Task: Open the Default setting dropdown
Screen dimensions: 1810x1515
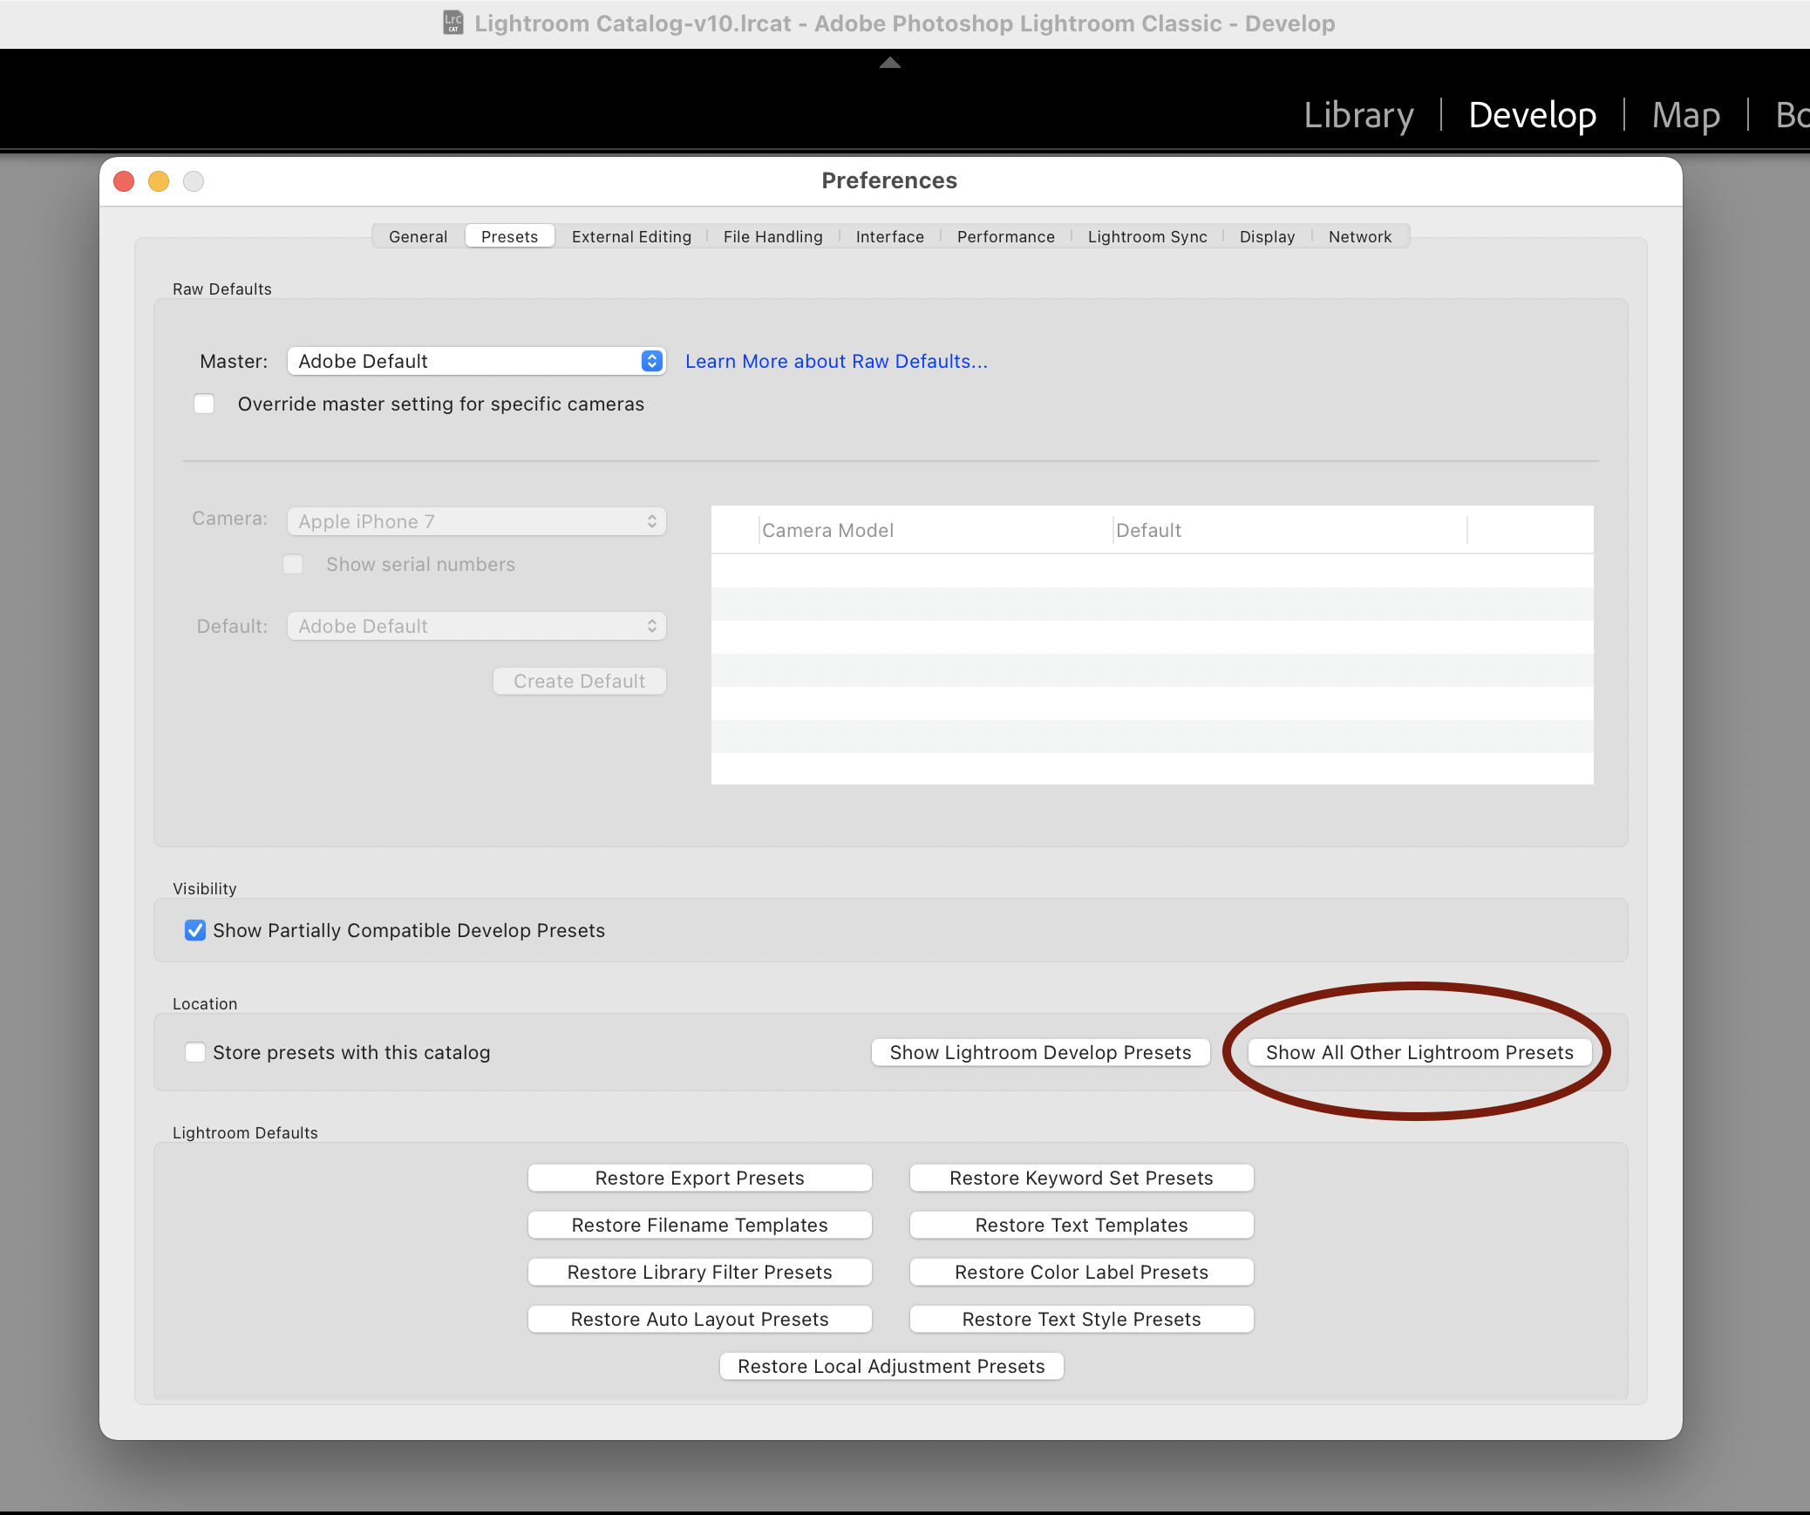Action: click(x=476, y=626)
